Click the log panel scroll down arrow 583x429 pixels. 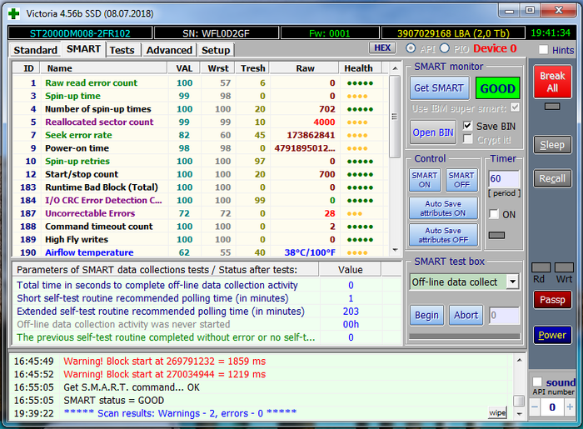point(520,413)
